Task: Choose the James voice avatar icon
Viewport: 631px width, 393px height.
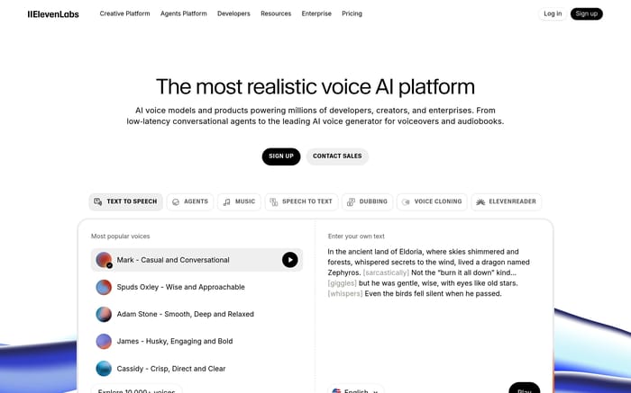Action: tap(104, 341)
